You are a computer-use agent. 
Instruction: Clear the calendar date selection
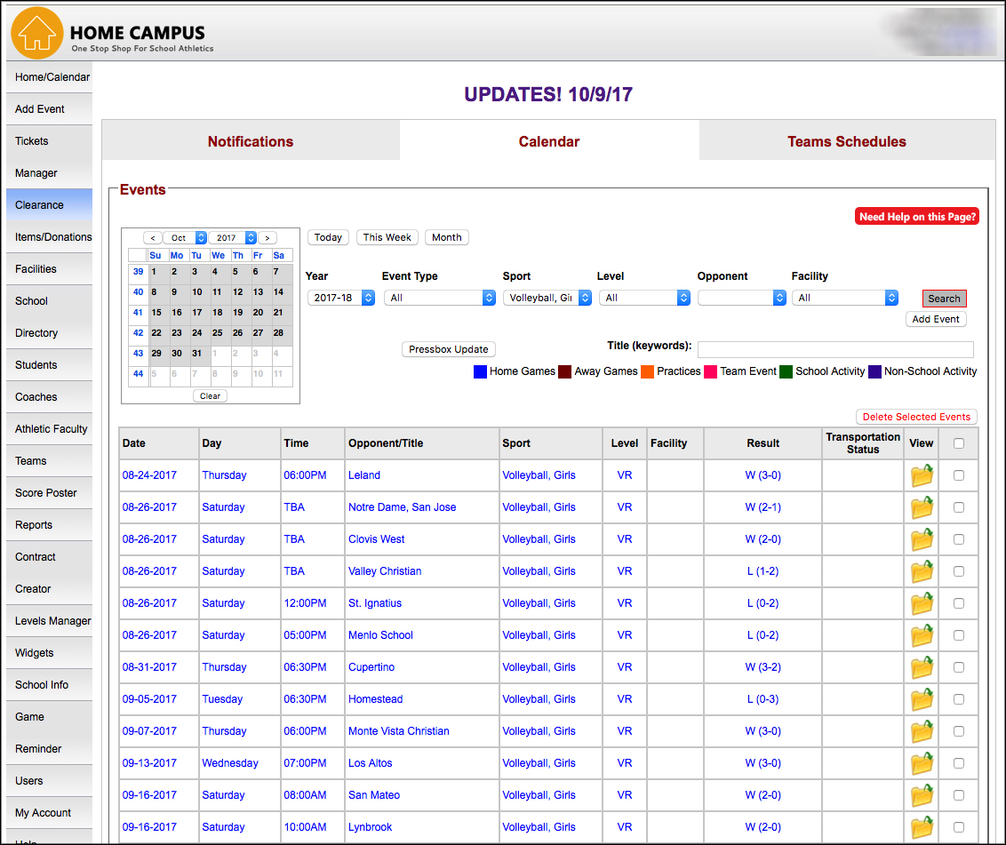point(210,396)
